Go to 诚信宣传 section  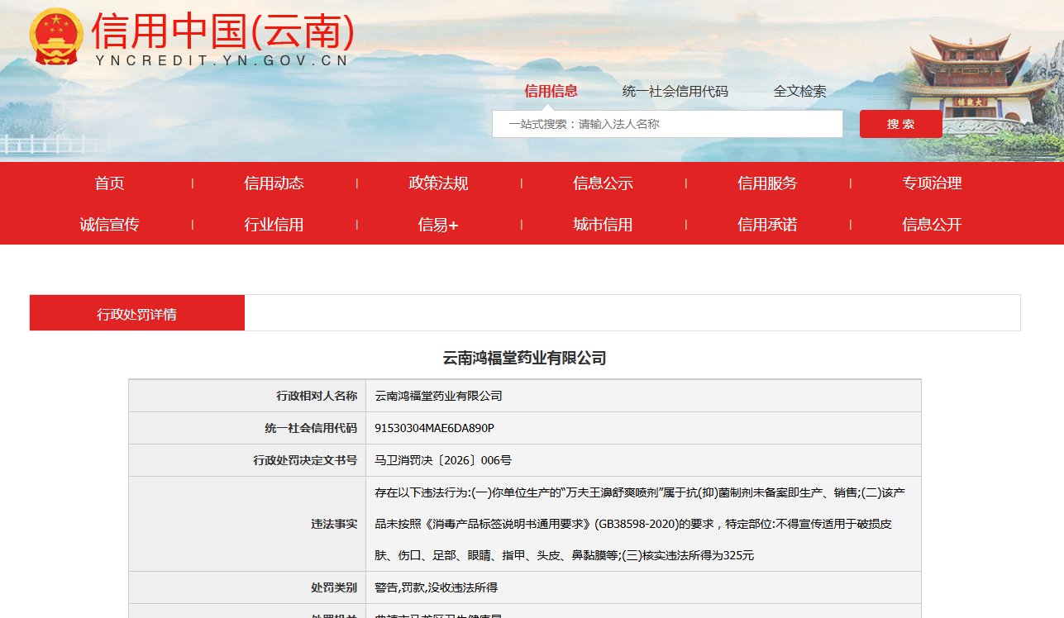(109, 224)
